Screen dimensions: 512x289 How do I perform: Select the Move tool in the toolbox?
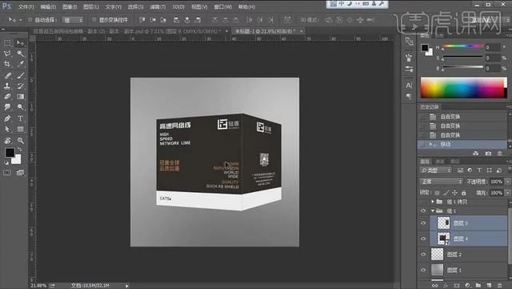[20, 43]
